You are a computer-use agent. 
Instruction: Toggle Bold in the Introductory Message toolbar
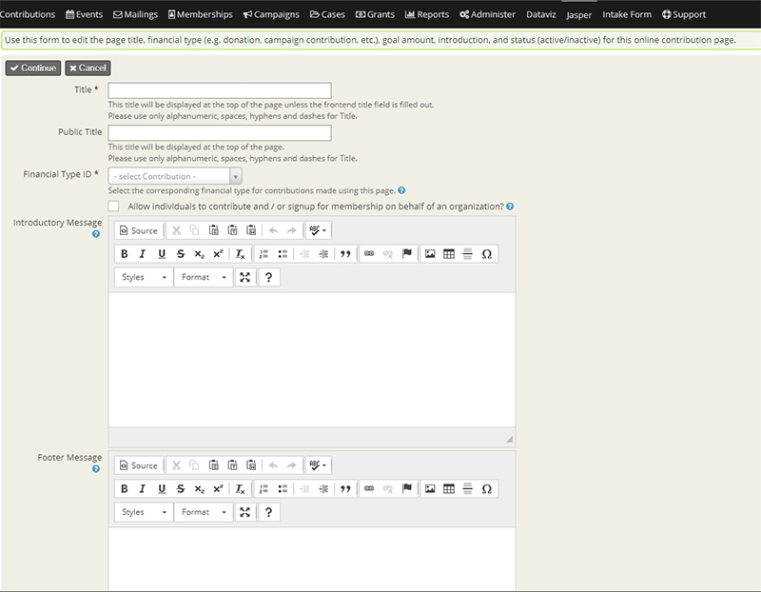point(125,253)
